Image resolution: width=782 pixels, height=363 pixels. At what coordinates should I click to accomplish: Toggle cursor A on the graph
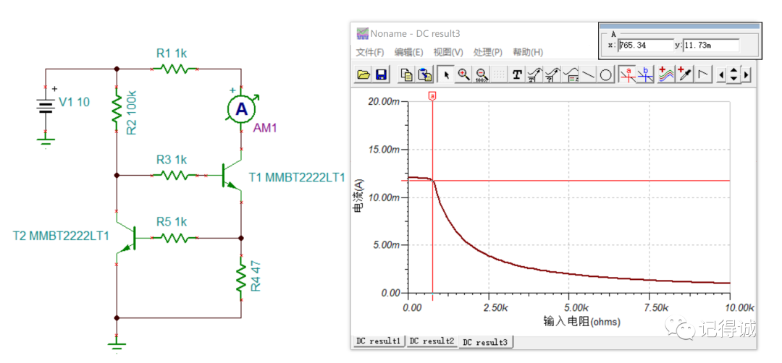(628, 74)
